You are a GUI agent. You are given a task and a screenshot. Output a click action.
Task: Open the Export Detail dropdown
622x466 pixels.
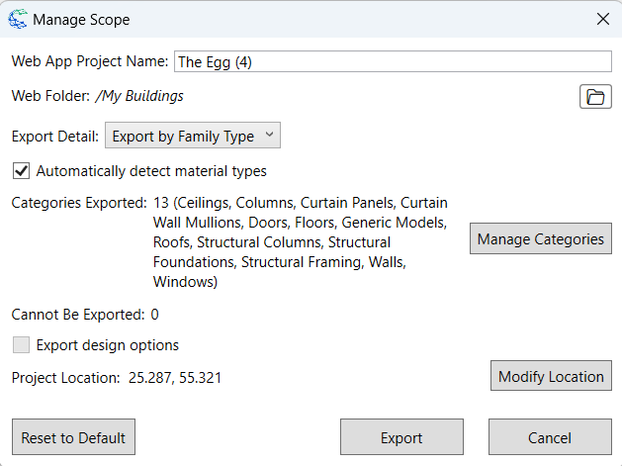(x=193, y=136)
